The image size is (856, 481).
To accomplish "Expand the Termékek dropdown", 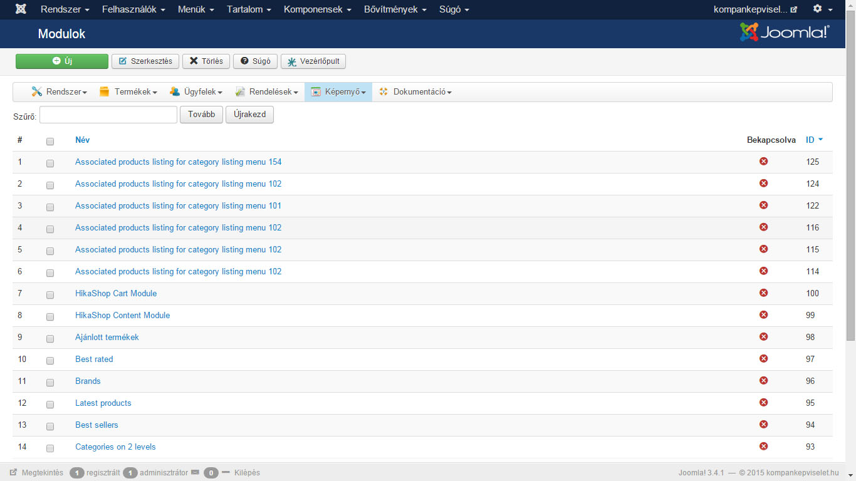I will click(128, 92).
